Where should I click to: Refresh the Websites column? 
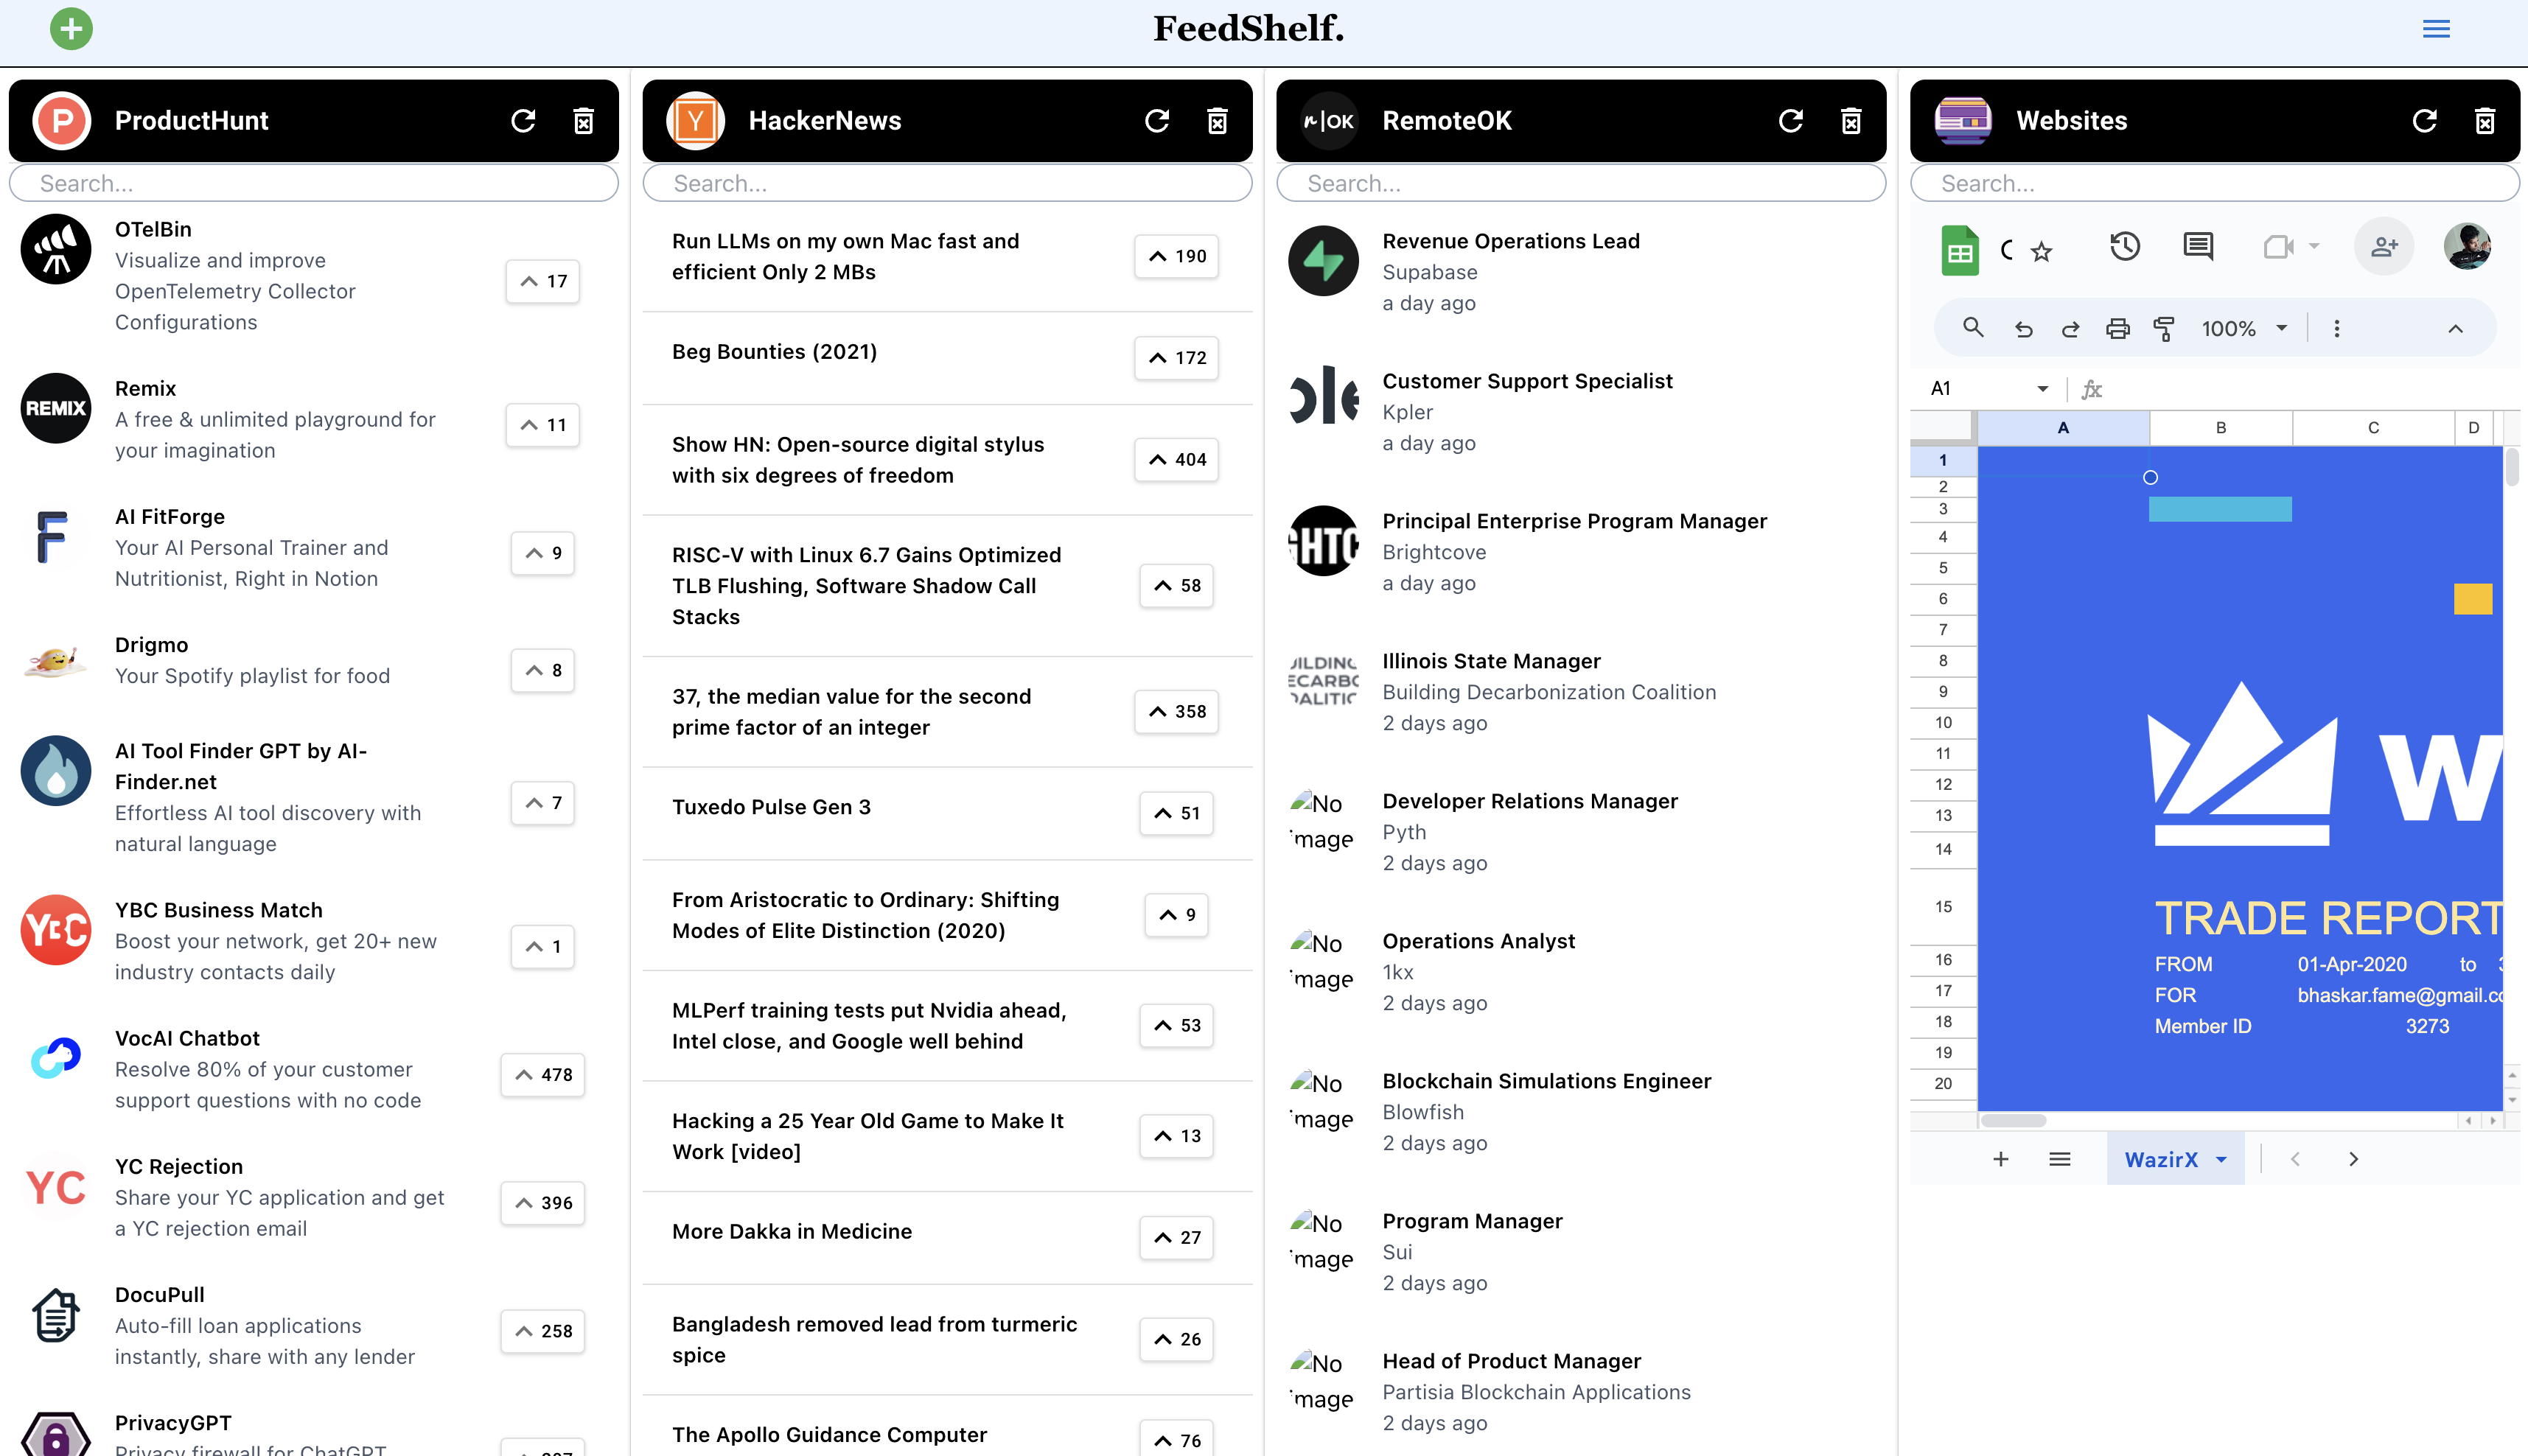(x=2425, y=121)
